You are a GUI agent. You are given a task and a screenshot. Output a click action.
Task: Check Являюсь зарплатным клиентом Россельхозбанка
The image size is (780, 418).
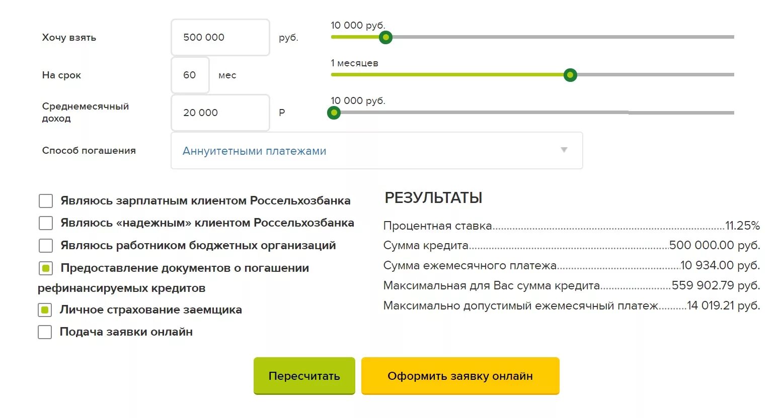click(46, 201)
